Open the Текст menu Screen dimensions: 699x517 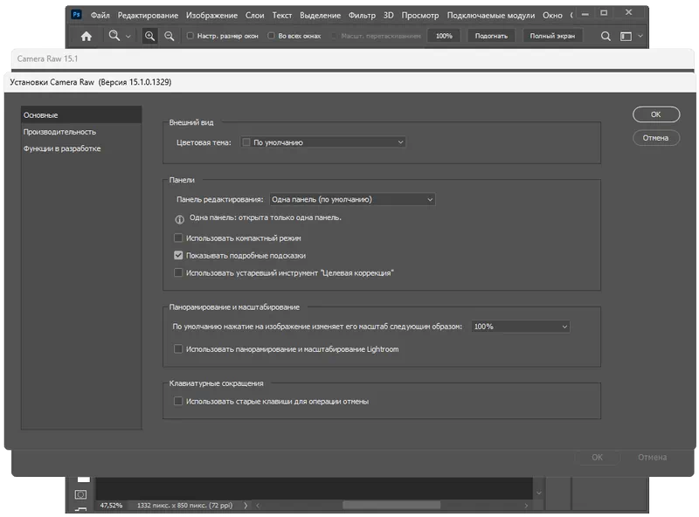point(281,15)
